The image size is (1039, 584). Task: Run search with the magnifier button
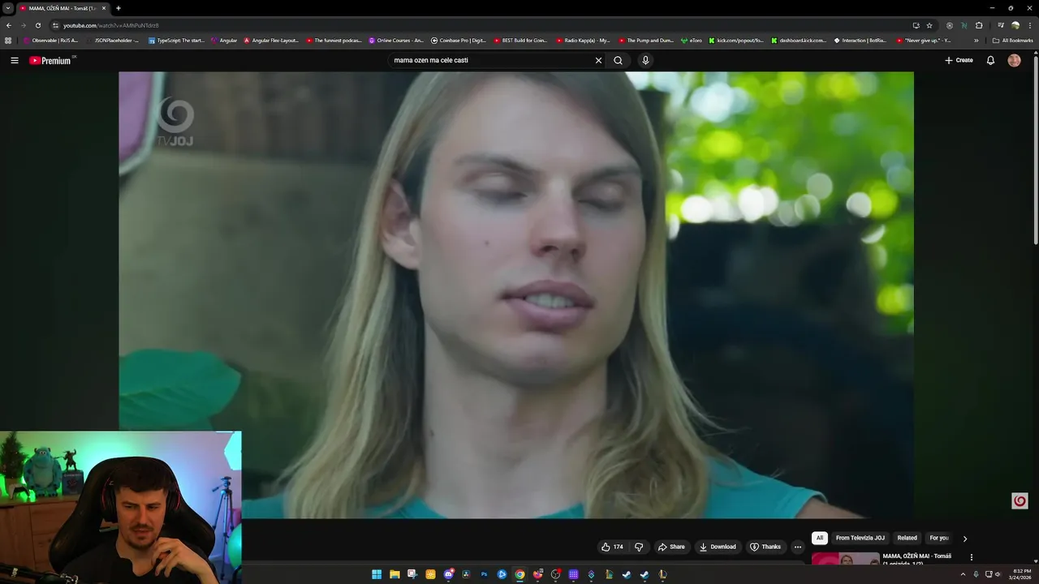[x=619, y=60]
